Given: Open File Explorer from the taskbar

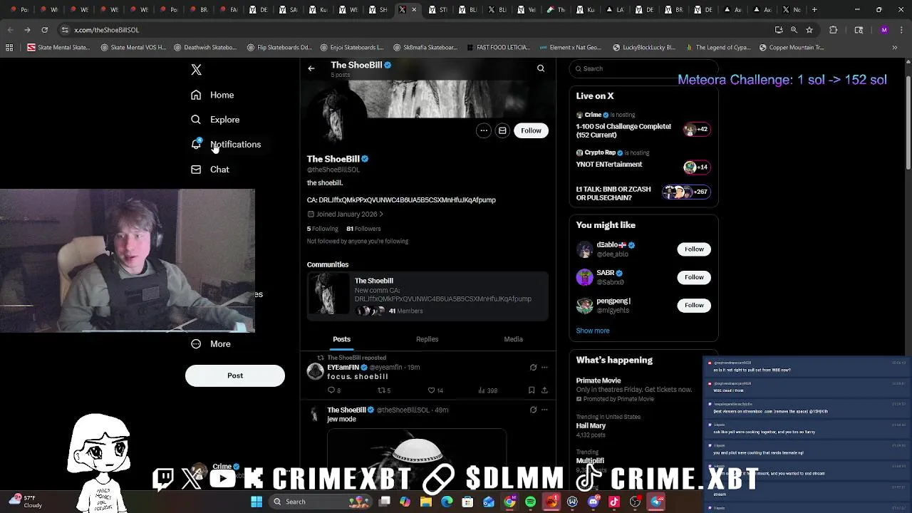Looking at the screenshot, I should [426, 502].
